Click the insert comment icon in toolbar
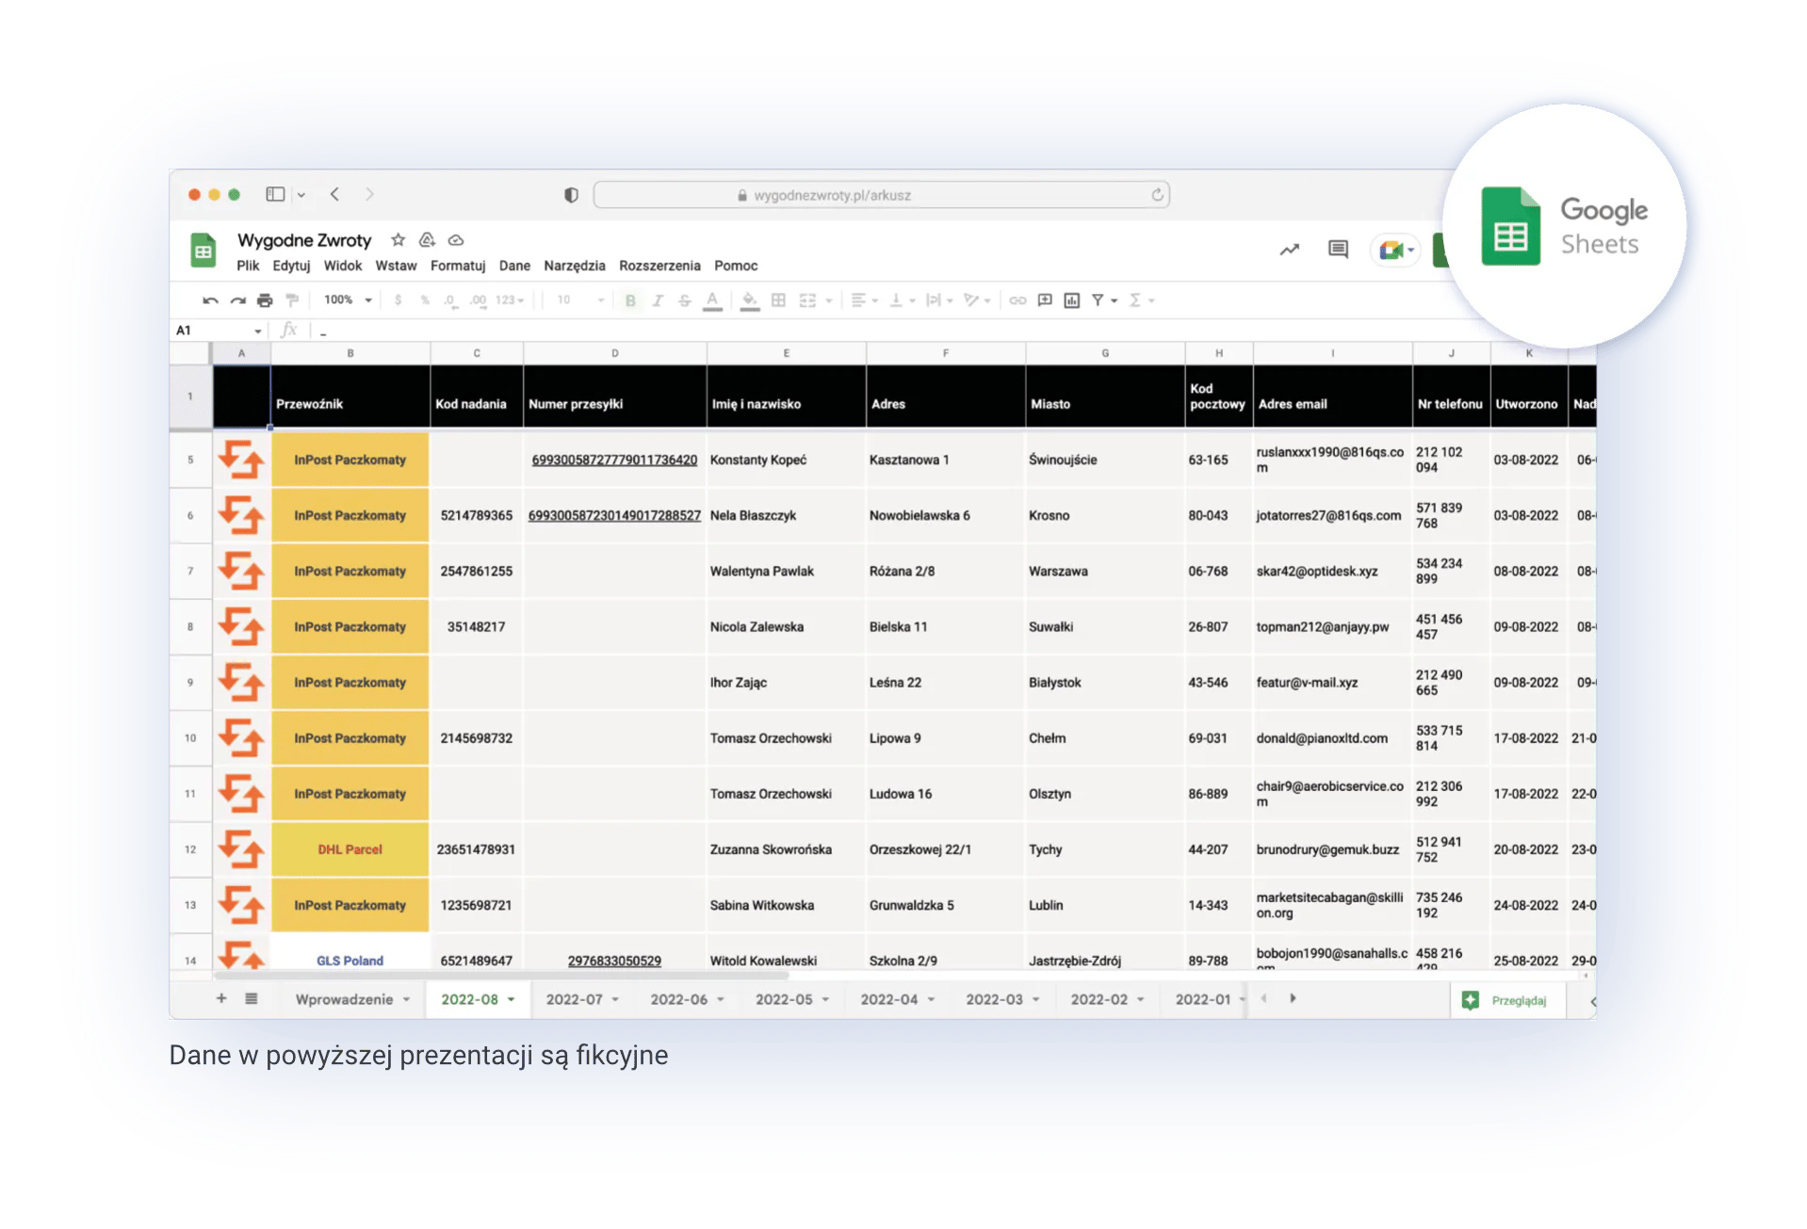 tap(1045, 300)
